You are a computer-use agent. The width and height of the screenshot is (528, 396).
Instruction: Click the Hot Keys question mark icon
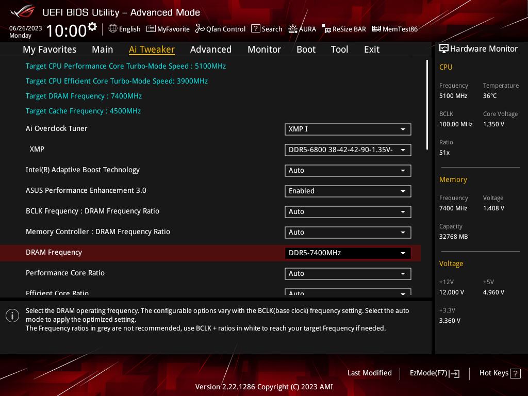coord(515,373)
